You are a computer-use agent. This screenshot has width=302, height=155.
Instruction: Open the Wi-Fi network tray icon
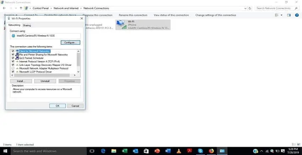coord(267,151)
